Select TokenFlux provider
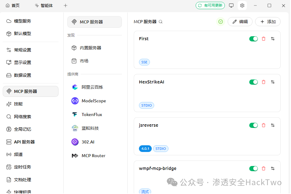This screenshot has height=194, width=291. pyautogui.click(x=95, y=115)
